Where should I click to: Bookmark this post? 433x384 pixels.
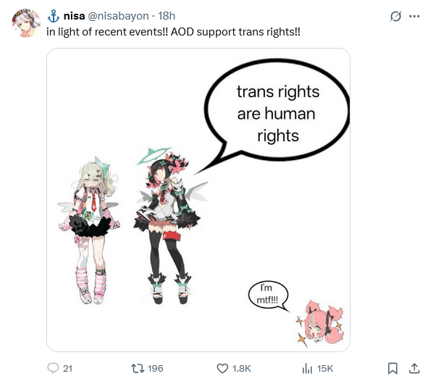point(392,369)
